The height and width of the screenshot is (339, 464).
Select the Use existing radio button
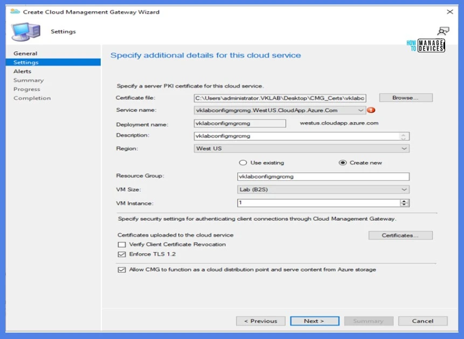coord(243,162)
